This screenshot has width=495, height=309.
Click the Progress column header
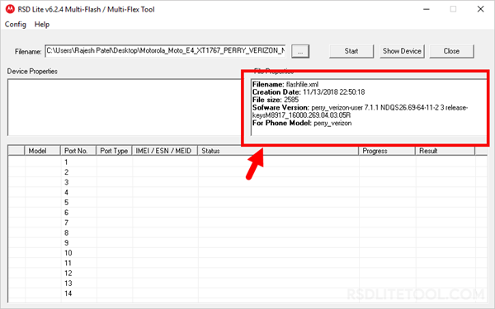click(387, 151)
